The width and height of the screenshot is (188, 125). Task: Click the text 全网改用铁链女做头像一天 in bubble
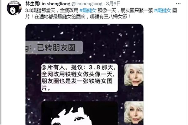tap(78, 74)
